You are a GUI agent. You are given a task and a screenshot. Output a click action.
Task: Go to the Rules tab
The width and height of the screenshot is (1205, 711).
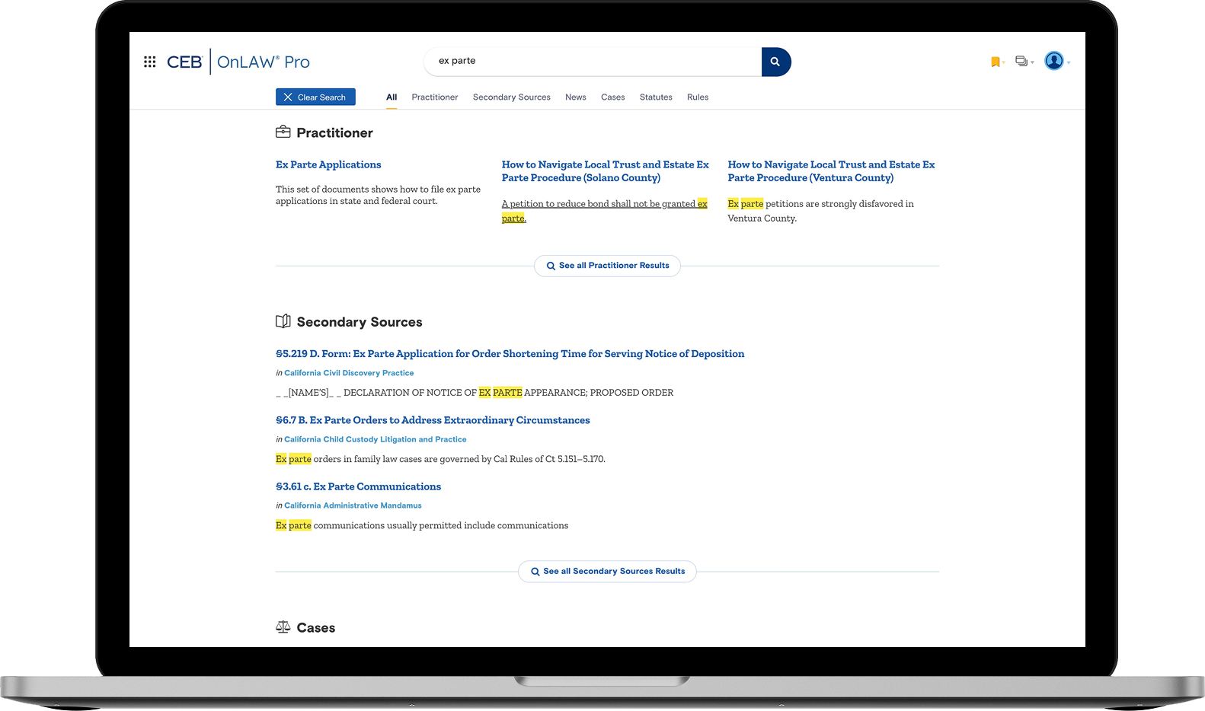[x=697, y=97]
